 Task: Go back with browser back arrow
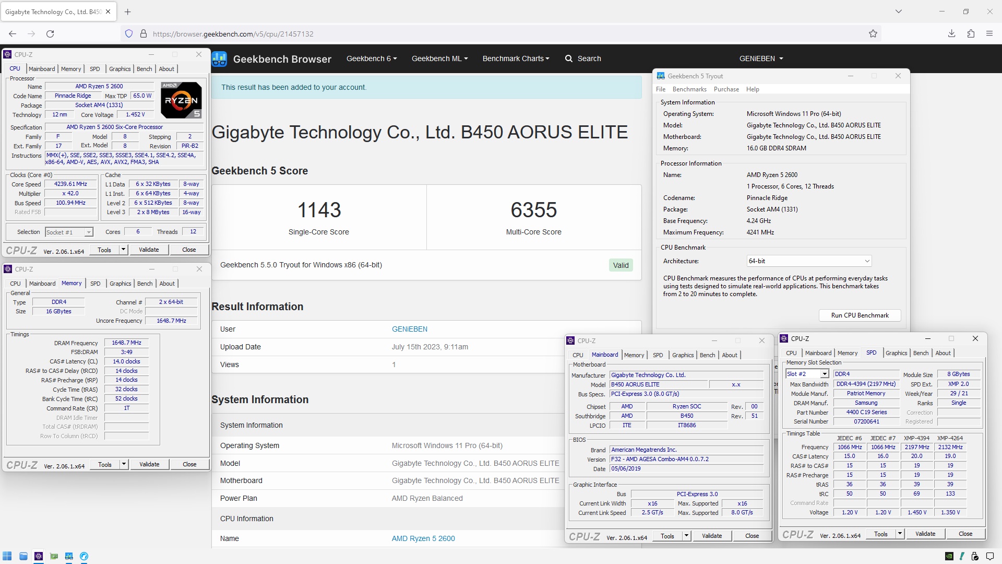coord(13,34)
